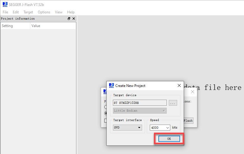Screen dimensions: 244x154
Task: Toggle the checkbox in the background dialog
Action: click(x=106, y=120)
